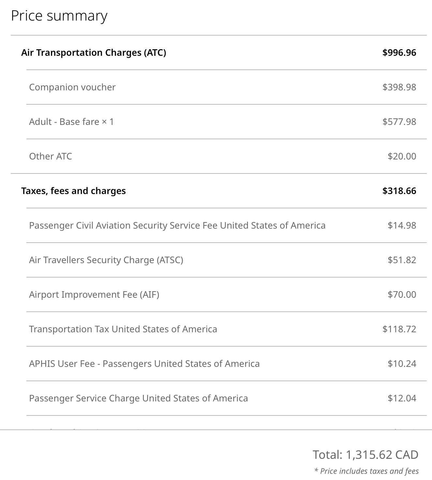Select the Companion voucher row
Image resolution: width=432 pixels, height=480 pixels.
[x=72, y=87]
